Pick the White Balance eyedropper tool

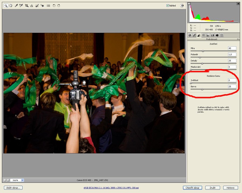[x=16, y=5]
